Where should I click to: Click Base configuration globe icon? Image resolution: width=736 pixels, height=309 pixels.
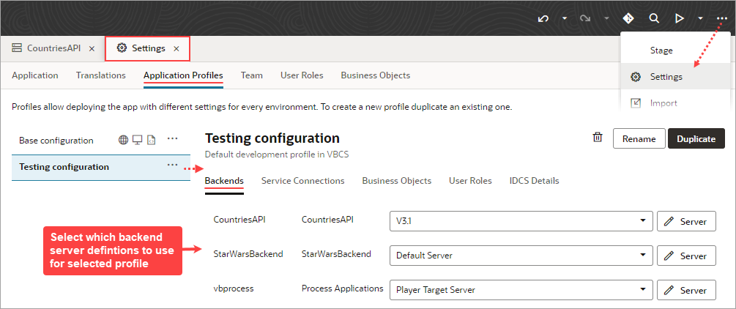124,140
